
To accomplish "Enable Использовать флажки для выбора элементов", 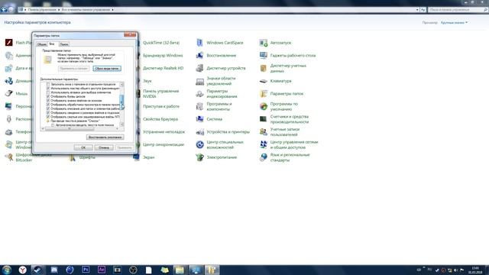I will pyautogui.click(x=48, y=92).
